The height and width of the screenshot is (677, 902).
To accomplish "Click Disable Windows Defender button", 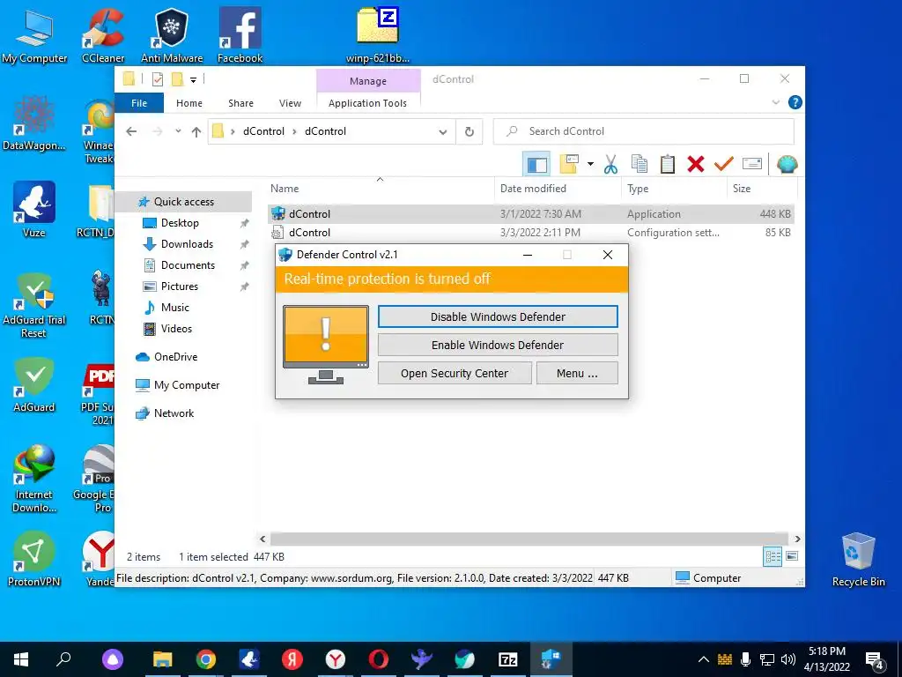I will (x=498, y=316).
